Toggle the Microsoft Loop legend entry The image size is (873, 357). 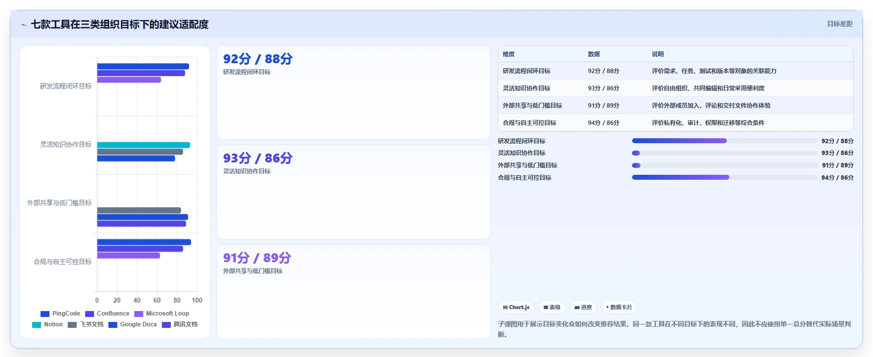161,314
